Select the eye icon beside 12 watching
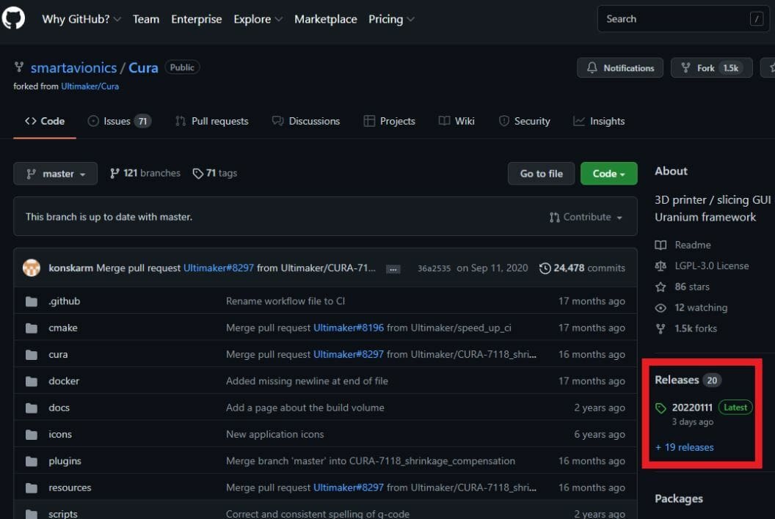 coord(661,308)
